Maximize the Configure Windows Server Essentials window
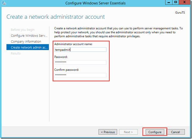The height and width of the screenshot is (139, 192). tap(176, 2)
